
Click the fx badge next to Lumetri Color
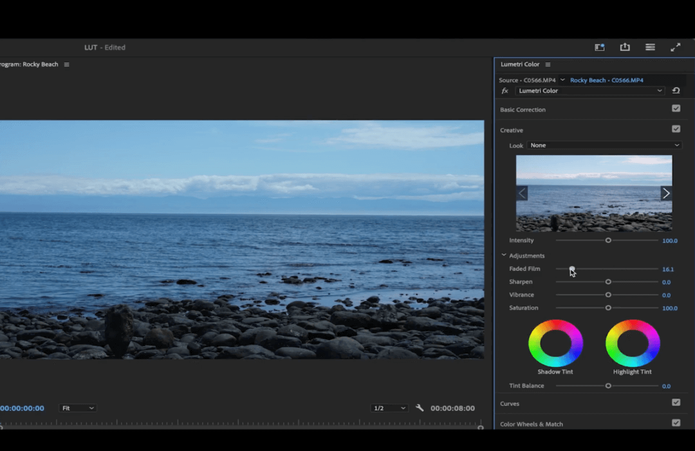(x=505, y=91)
